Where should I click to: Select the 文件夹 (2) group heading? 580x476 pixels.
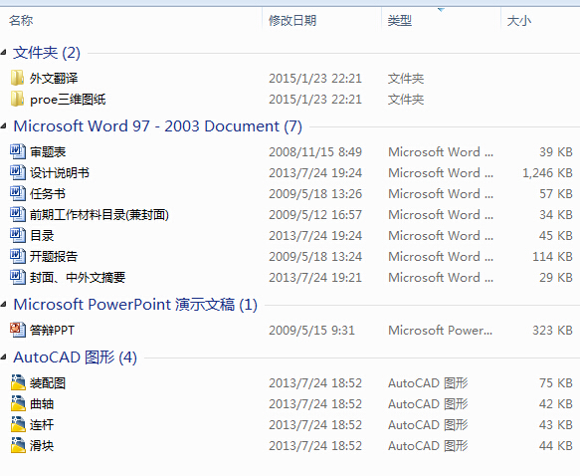pyautogui.click(x=47, y=53)
